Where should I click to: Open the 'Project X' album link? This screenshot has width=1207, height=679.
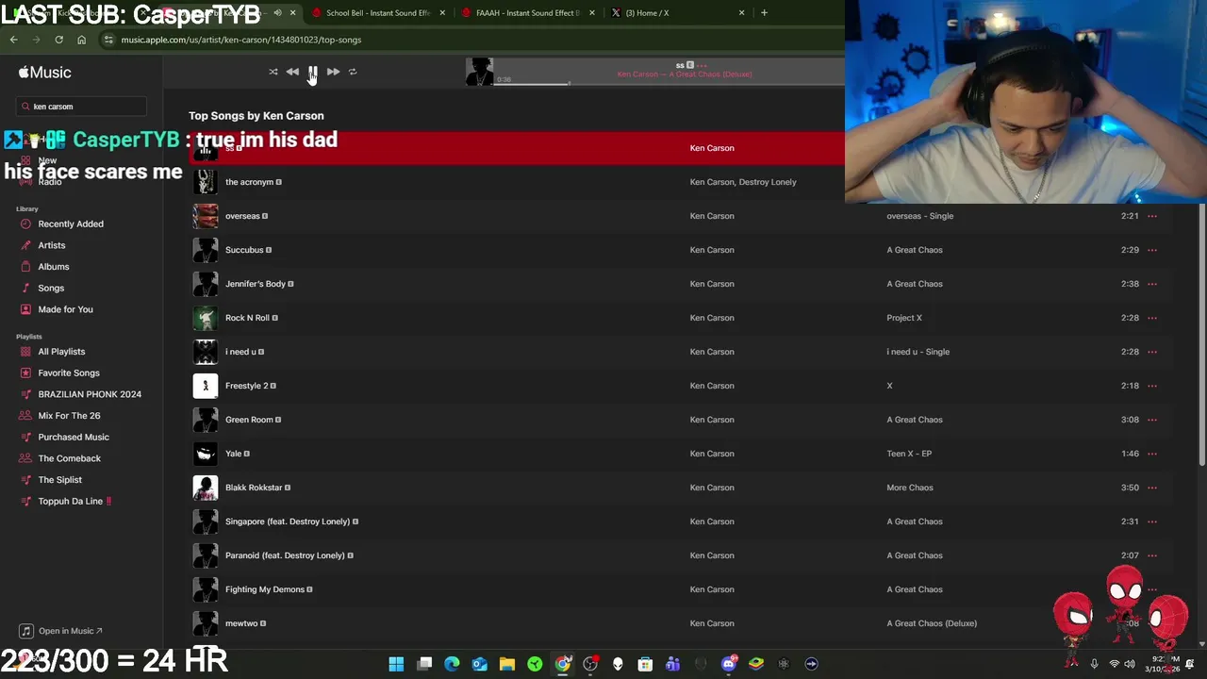(x=904, y=318)
